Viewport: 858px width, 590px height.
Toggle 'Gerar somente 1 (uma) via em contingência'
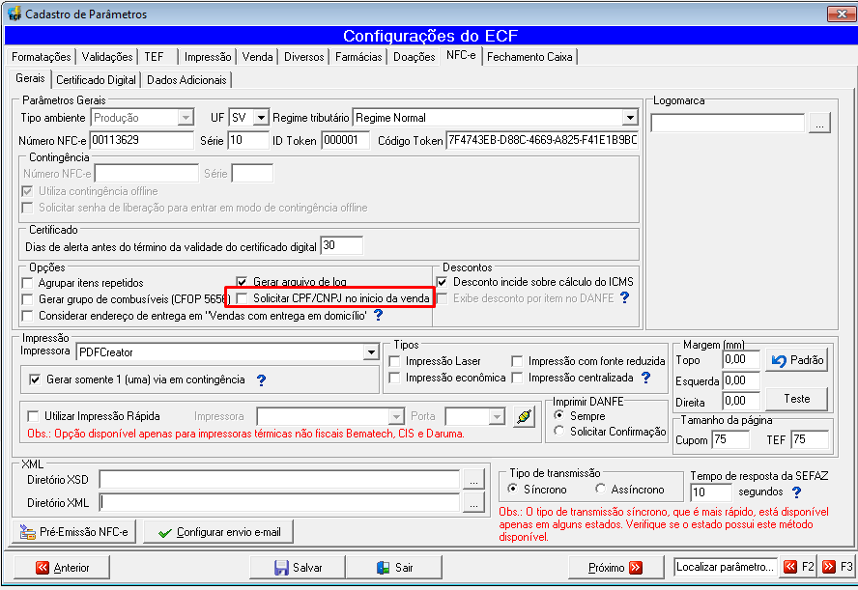35,379
